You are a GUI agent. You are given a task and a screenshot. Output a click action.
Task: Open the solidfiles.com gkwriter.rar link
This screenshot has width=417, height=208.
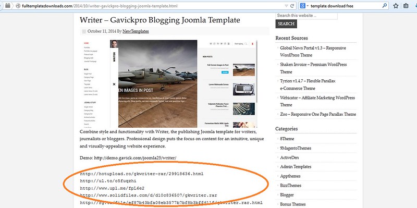pos(149,195)
